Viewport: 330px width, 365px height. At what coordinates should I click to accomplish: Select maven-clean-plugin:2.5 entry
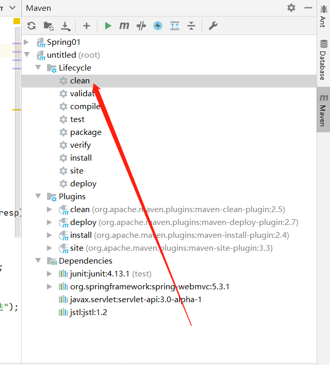[x=177, y=210]
